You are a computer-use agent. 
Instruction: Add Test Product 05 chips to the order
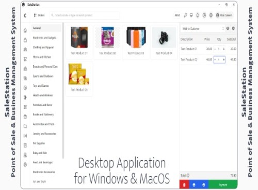tap(79, 79)
